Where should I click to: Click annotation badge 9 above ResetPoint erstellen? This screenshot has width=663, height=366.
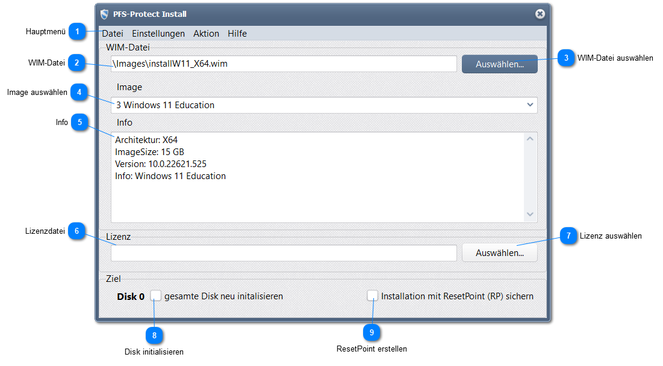(372, 332)
